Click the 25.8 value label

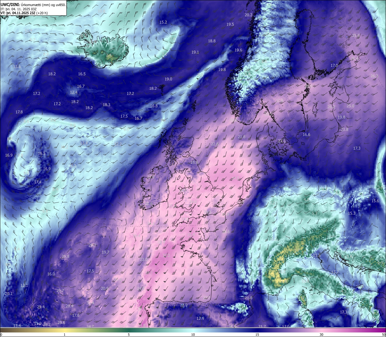click(x=65, y=256)
